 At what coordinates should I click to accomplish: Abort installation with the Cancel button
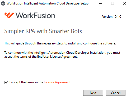click(x=115, y=93)
